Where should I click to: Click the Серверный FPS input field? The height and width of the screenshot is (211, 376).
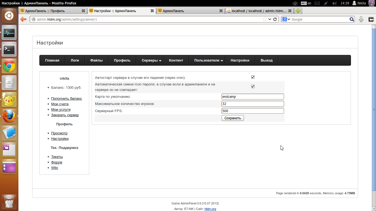[x=252, y=111]
